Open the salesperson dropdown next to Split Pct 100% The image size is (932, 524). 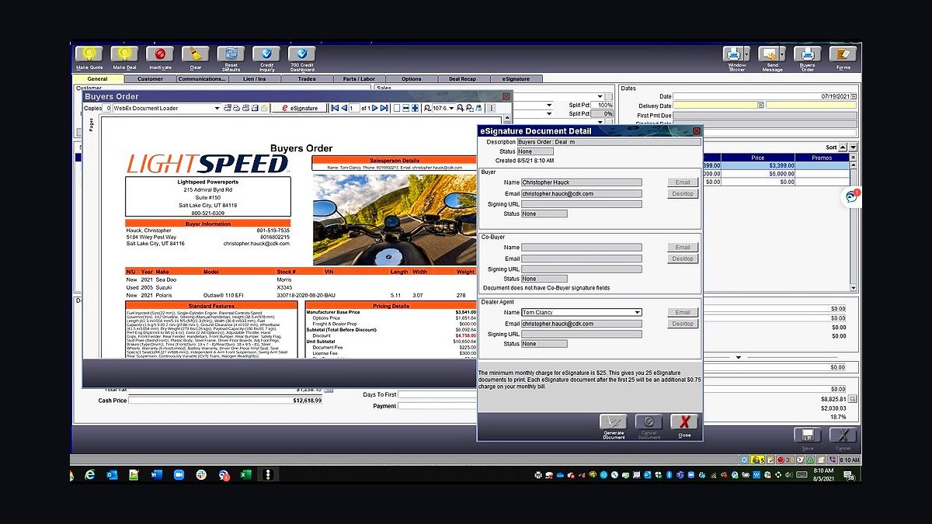(549, 105)
